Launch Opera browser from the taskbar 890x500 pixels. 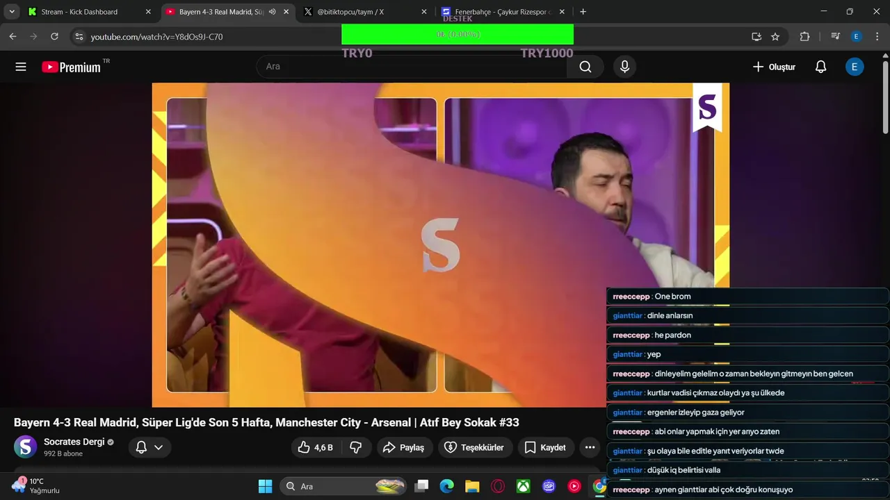point(498,486)
